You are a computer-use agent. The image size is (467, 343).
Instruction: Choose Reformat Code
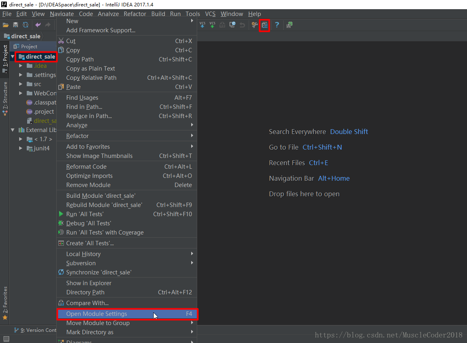127,167
